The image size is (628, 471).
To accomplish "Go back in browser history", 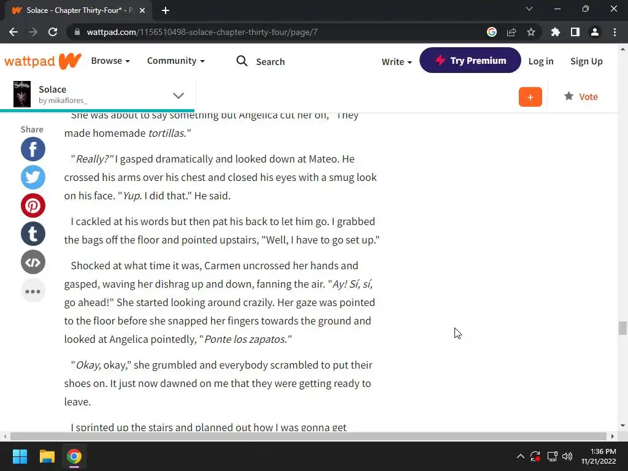I will tap(13, 32).
